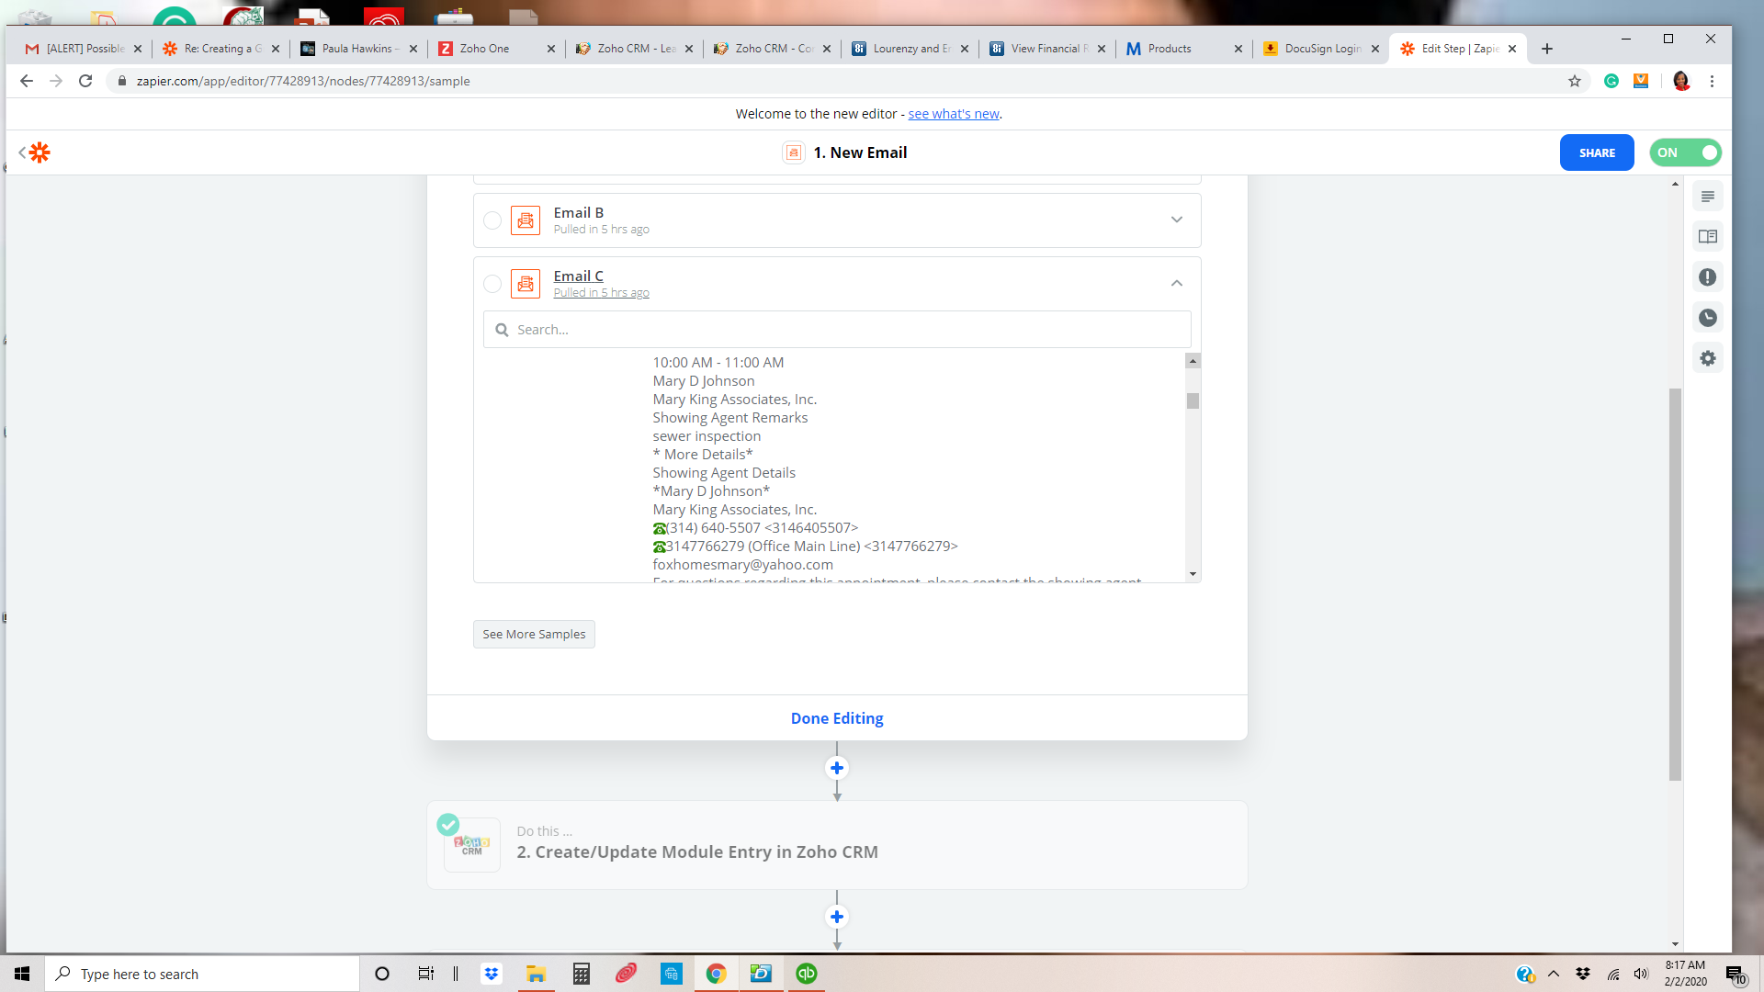Click the '1. New Email' step title
This screenshot has width=1764, height=992.
click(860, 152)
